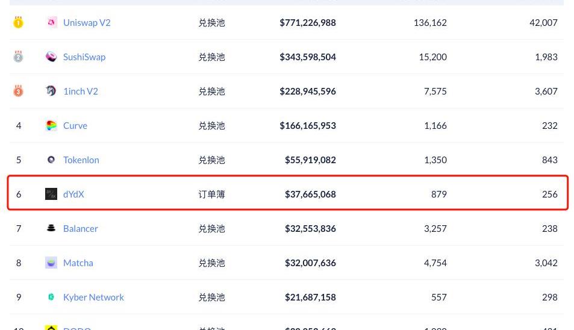Image resolution: width=574 pixels, height=330 pixels.
Task: Click the 1inch V2 unicorn icon
Action: (x=51, y=91)
